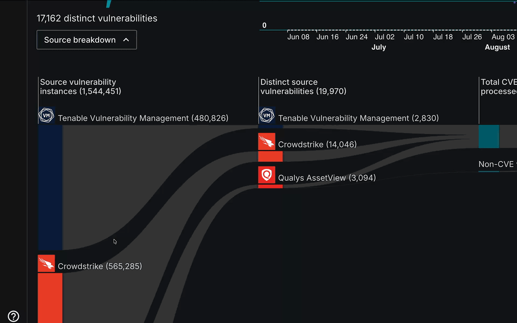Click the 17,162 distinct vulnerabilities heading

(x=97, y=18)
